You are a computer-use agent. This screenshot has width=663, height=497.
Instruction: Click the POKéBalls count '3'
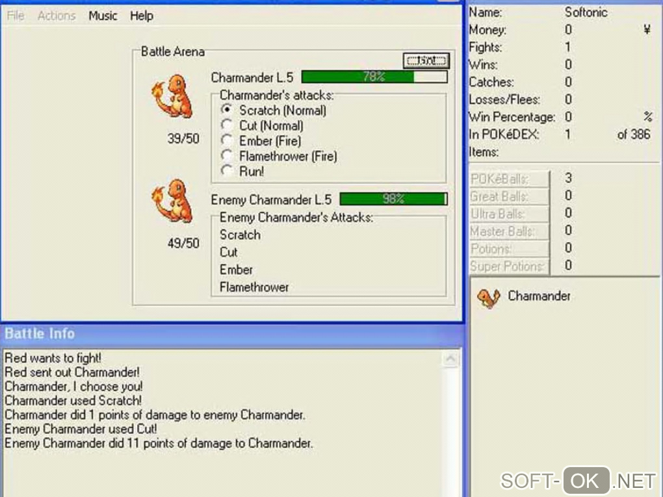568,178
